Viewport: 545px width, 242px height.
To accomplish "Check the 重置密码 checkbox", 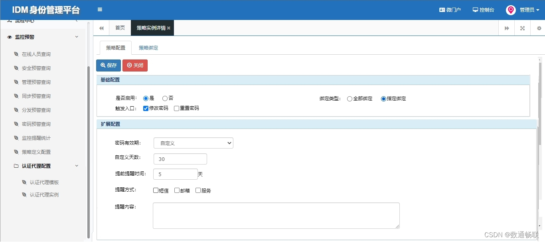I will pos(176,108).
